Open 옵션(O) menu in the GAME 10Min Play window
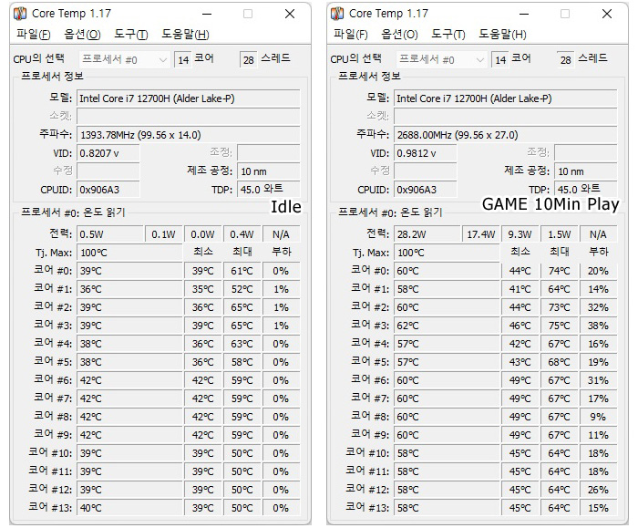The height and width of the screenshot is (528, 638). [x=399, y=34]
